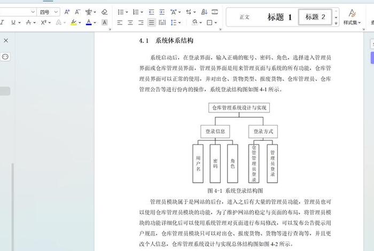This screenshot has width=374, height=251.
Task: Toggle underline formatting
Action: coord(13,22)
